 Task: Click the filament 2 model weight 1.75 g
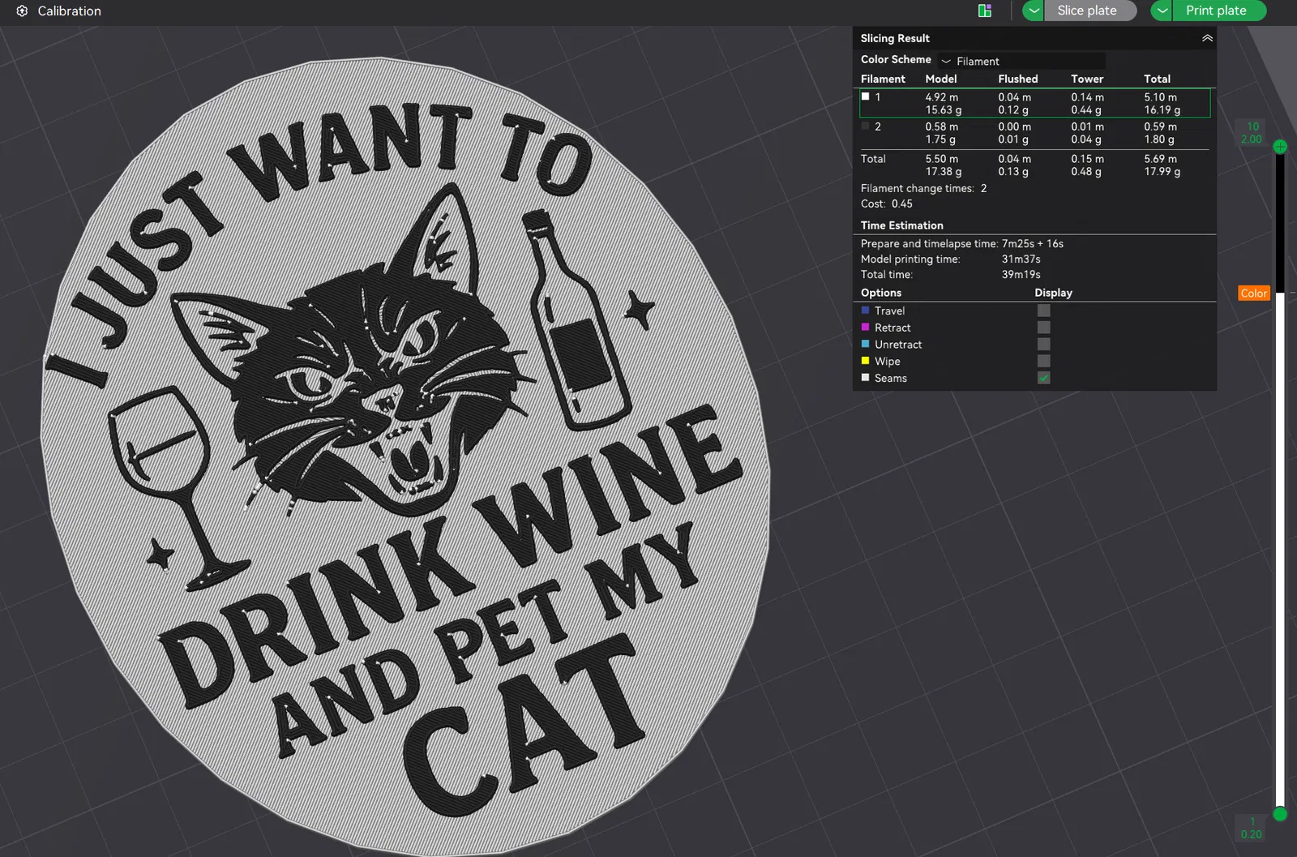coord(940,139)
